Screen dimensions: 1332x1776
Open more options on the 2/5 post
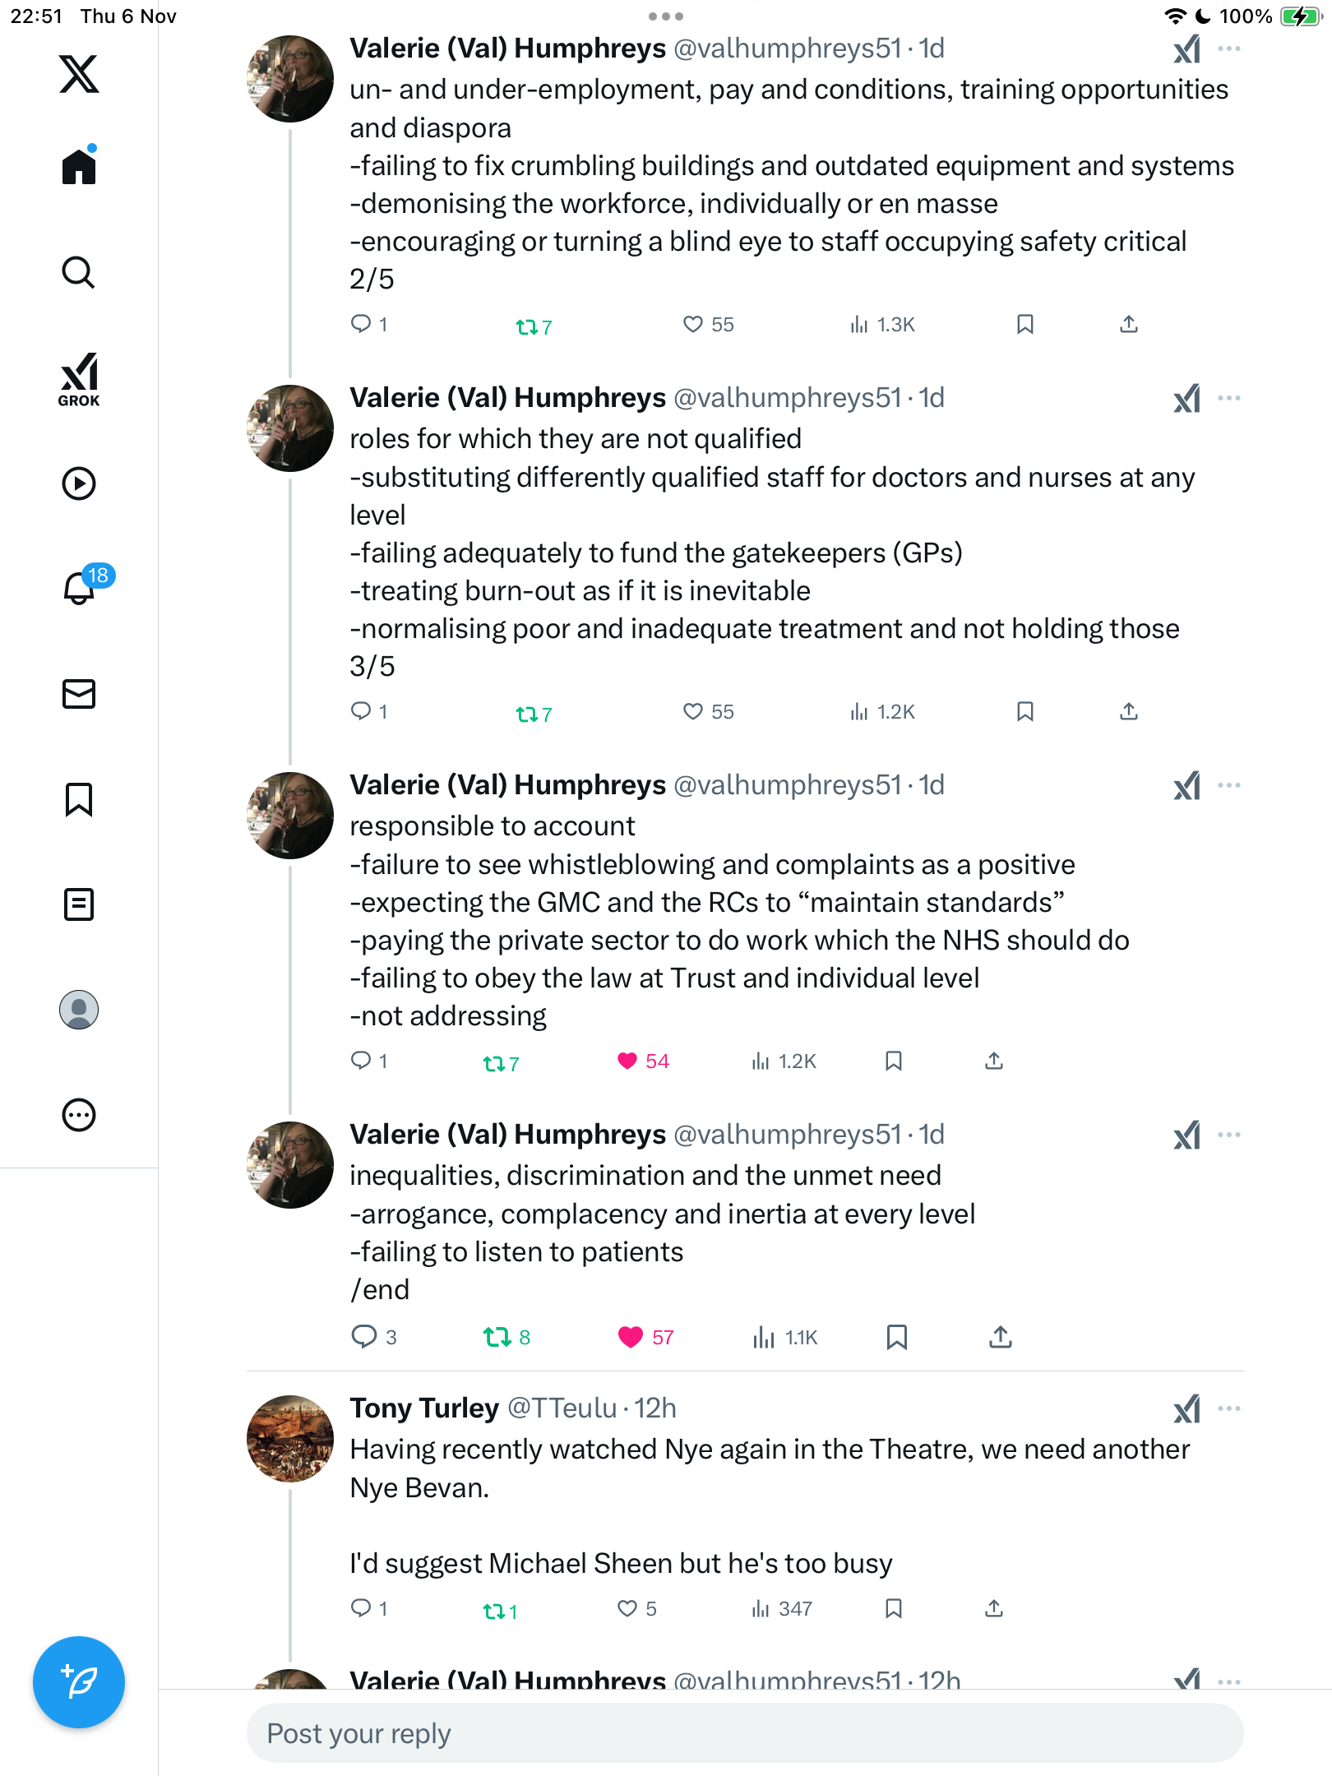(1229, 49)
